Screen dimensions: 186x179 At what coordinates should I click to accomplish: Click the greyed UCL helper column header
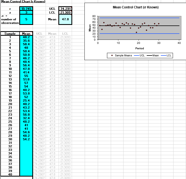(x=39, y=34)
